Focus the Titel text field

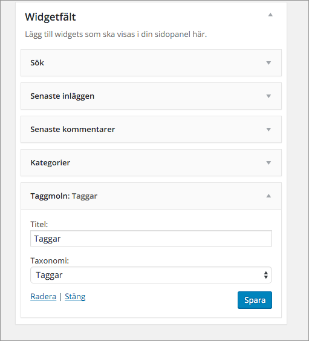coord(151,239)
